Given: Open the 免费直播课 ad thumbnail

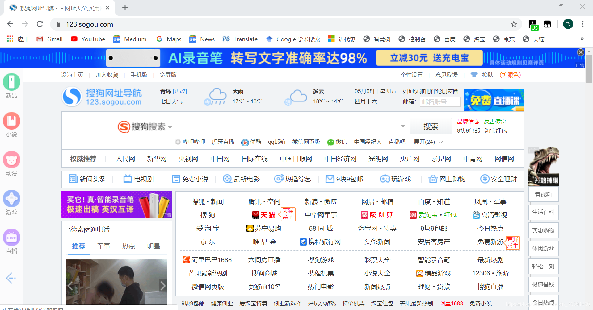Looking at the screenshot, I should (x=494, y=100).
